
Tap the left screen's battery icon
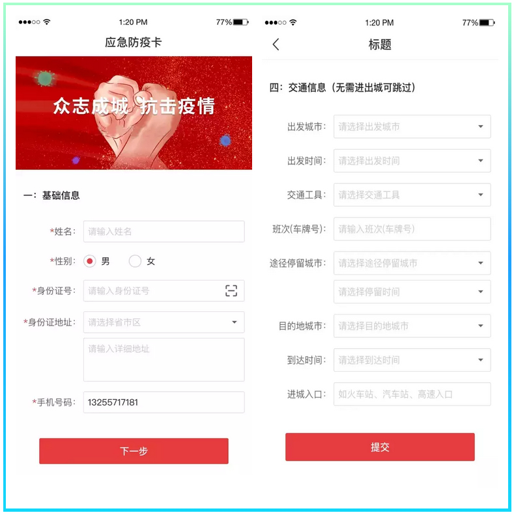click(x=240, y=22)
